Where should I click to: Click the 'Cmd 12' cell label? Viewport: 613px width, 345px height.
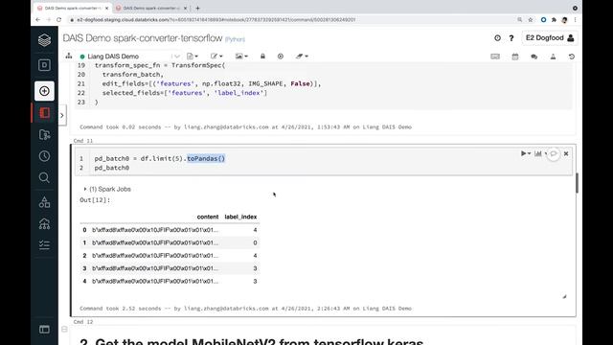[x=83, y=322]
